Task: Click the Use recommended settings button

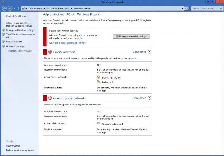Action: [131, 36]
